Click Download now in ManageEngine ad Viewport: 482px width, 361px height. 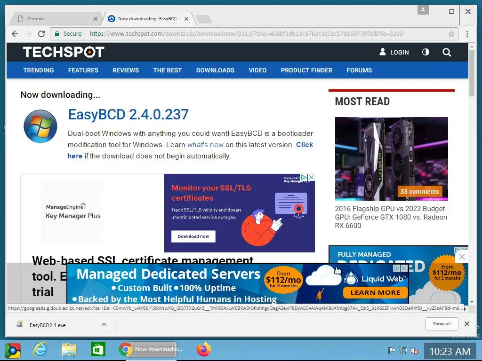(x=193, y=236)
